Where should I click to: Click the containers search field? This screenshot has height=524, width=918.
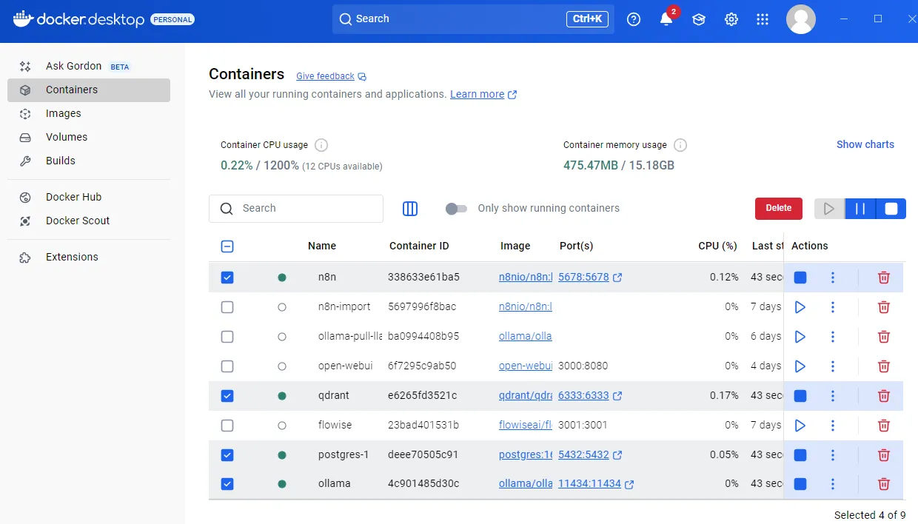(x=304, y=209)
